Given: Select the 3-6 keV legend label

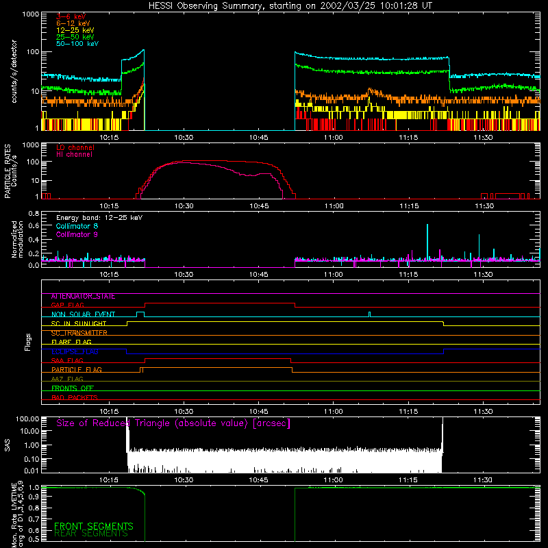Looking at the screenshot, I should 71,16.
